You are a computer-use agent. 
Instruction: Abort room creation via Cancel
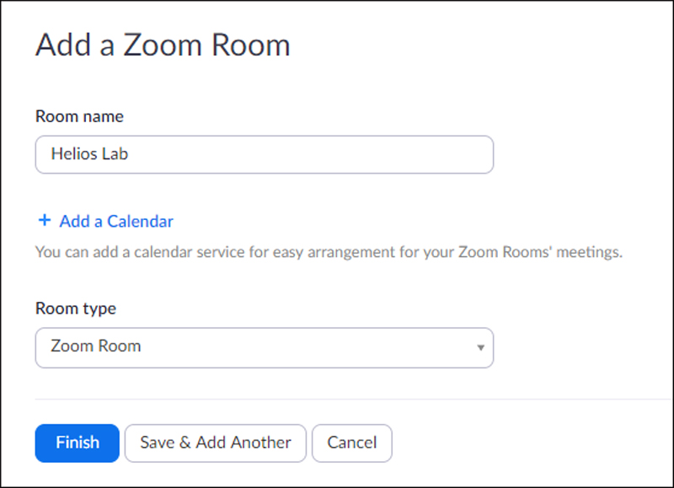tap(351, 442)
